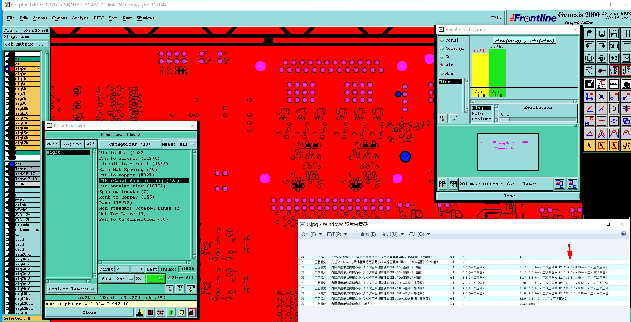The height and width of the screenshot is (322, 631).
Task: Open the histogram chart icon in Results viewer
Action: 192,312
